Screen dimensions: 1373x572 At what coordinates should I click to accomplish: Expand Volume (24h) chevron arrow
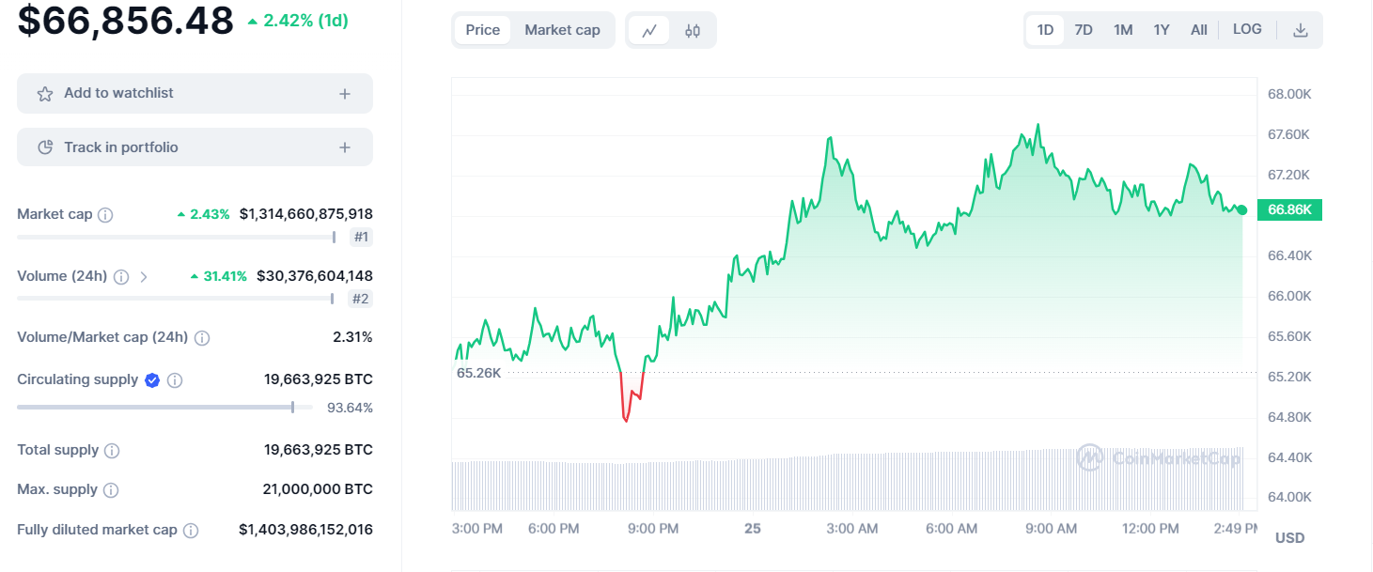[144, 277]
